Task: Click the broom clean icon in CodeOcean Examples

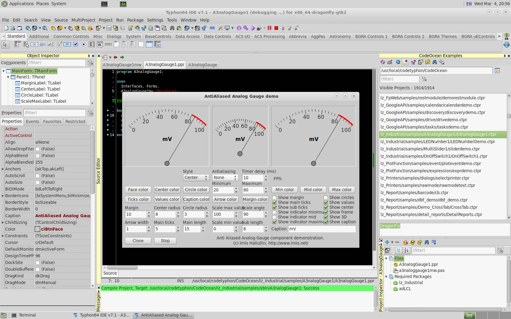Action: (x=390, y=62)
